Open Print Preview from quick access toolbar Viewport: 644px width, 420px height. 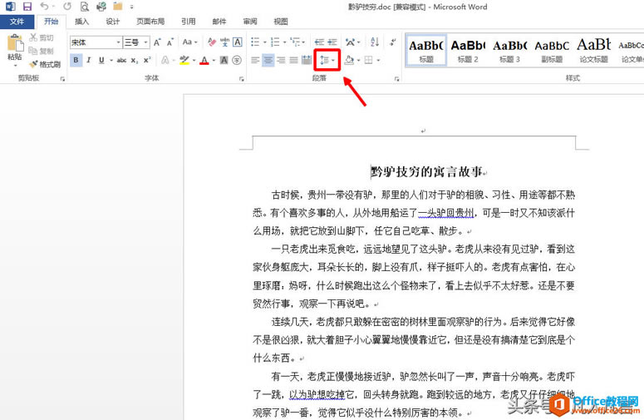pyautogui.click(x=84, y=6)
